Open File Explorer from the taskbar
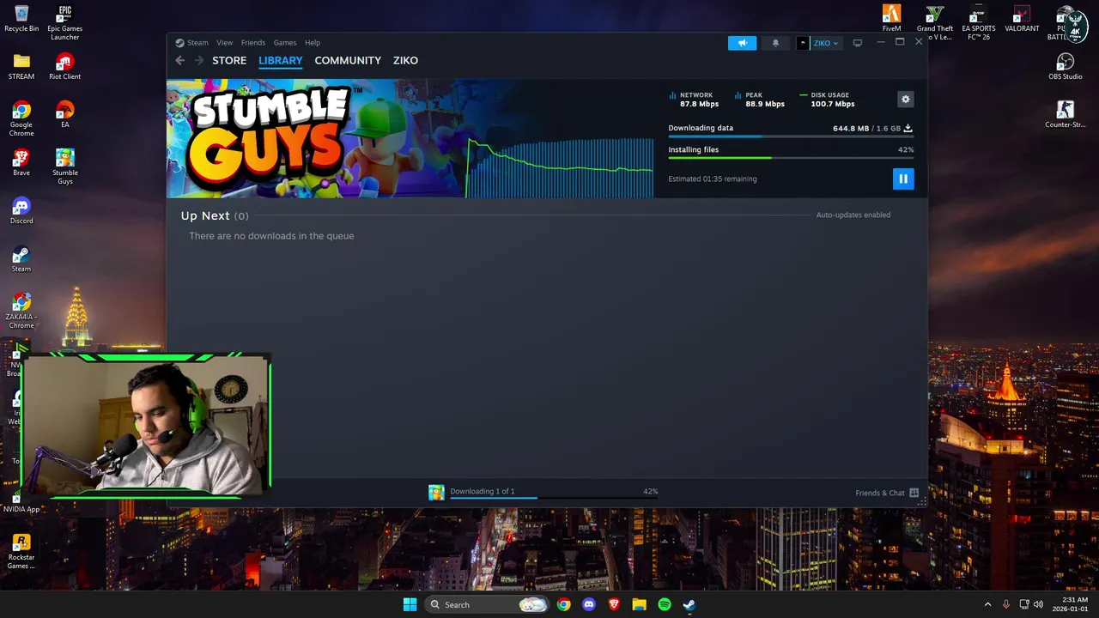Screen dimensions: 1099x618 coord(639,604)
